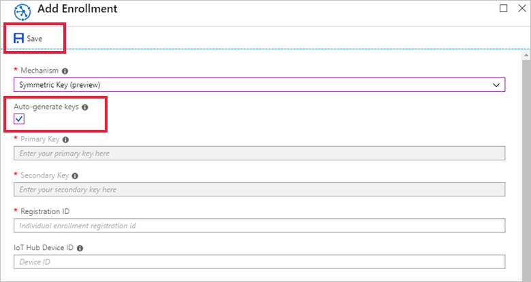This screenshot has width=531, height=282.
Task: Click the Save floppy disk icon
Action: 18,39
